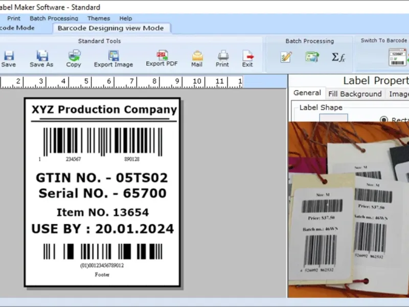Select the GTIN NO. - 05TS02 text
Image resolution: width=409 pixels, height=307 pixels.
click(102, 178)
